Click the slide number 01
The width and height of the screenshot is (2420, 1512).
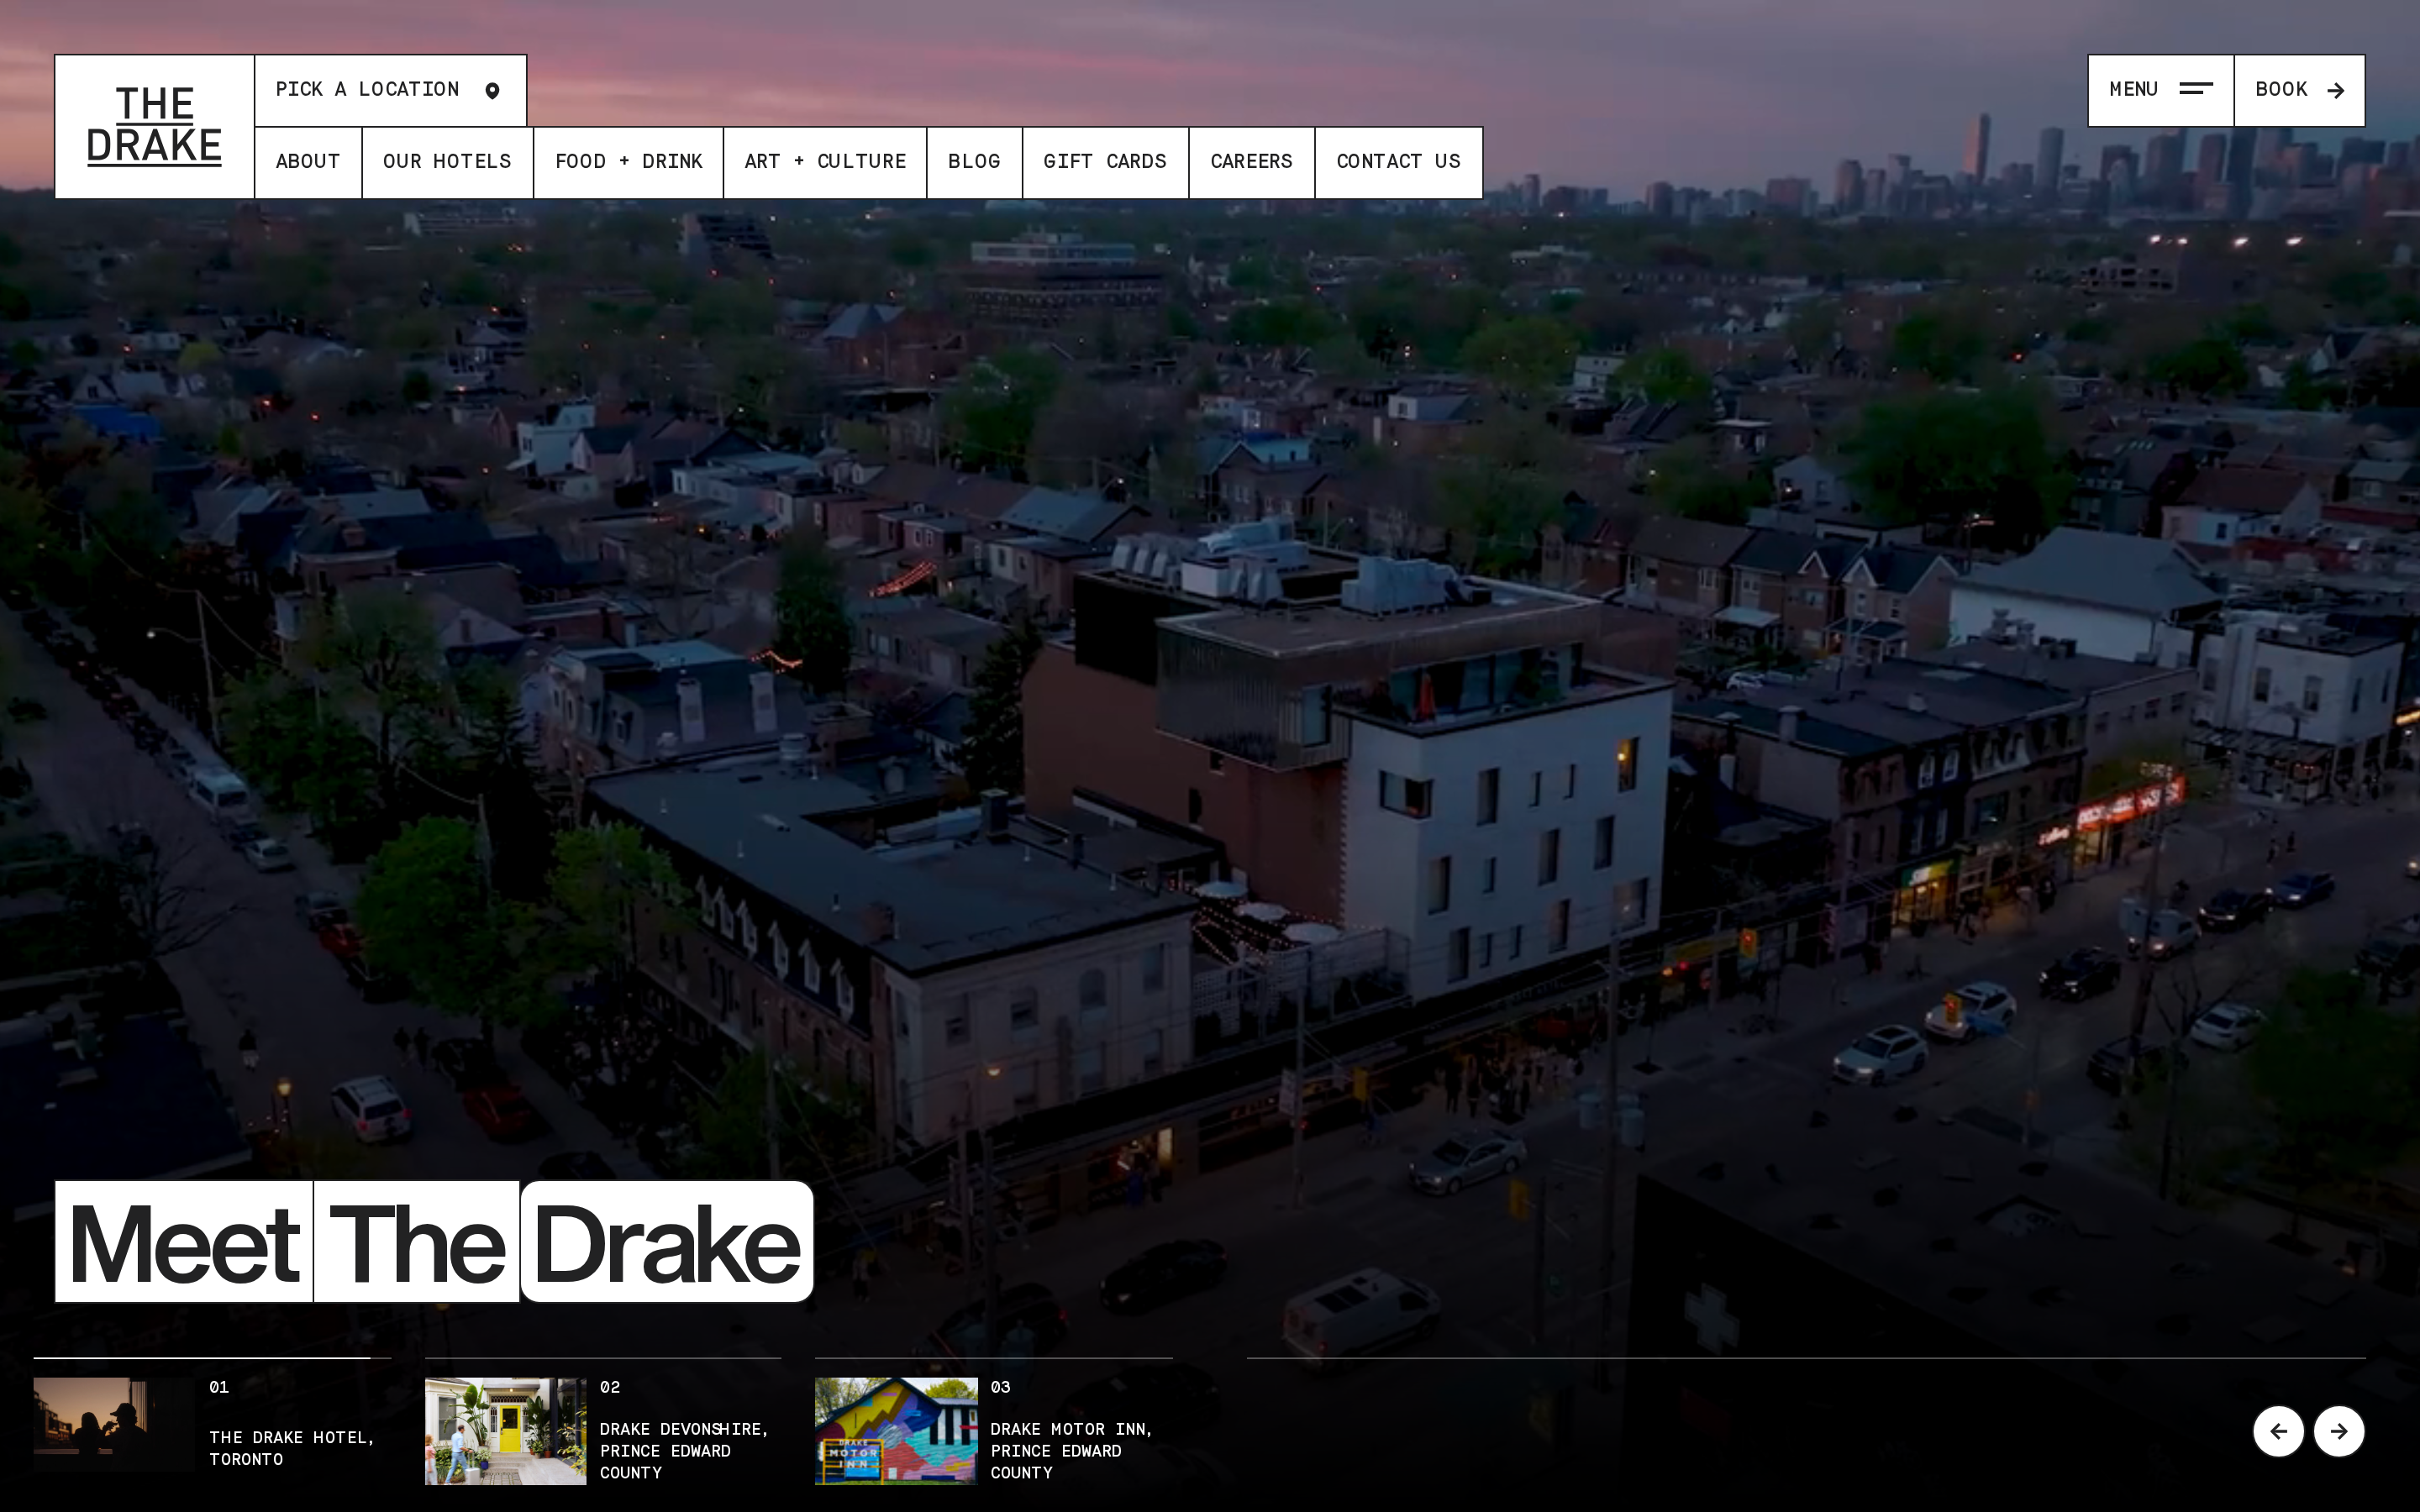click(219, 1387)
